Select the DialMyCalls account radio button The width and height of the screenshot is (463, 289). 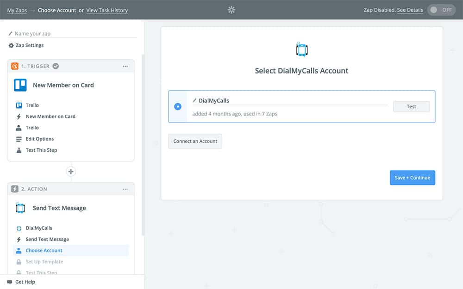[178, 106]
